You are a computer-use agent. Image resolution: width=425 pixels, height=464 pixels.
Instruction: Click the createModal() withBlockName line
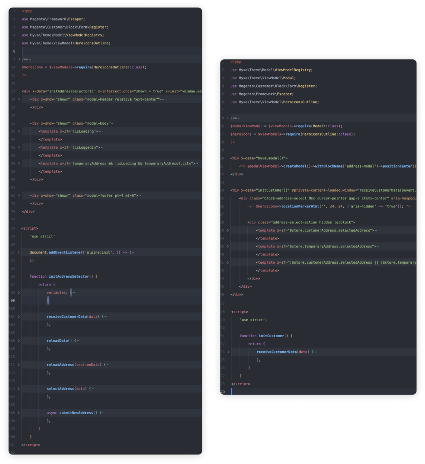(x=327, y=166)
